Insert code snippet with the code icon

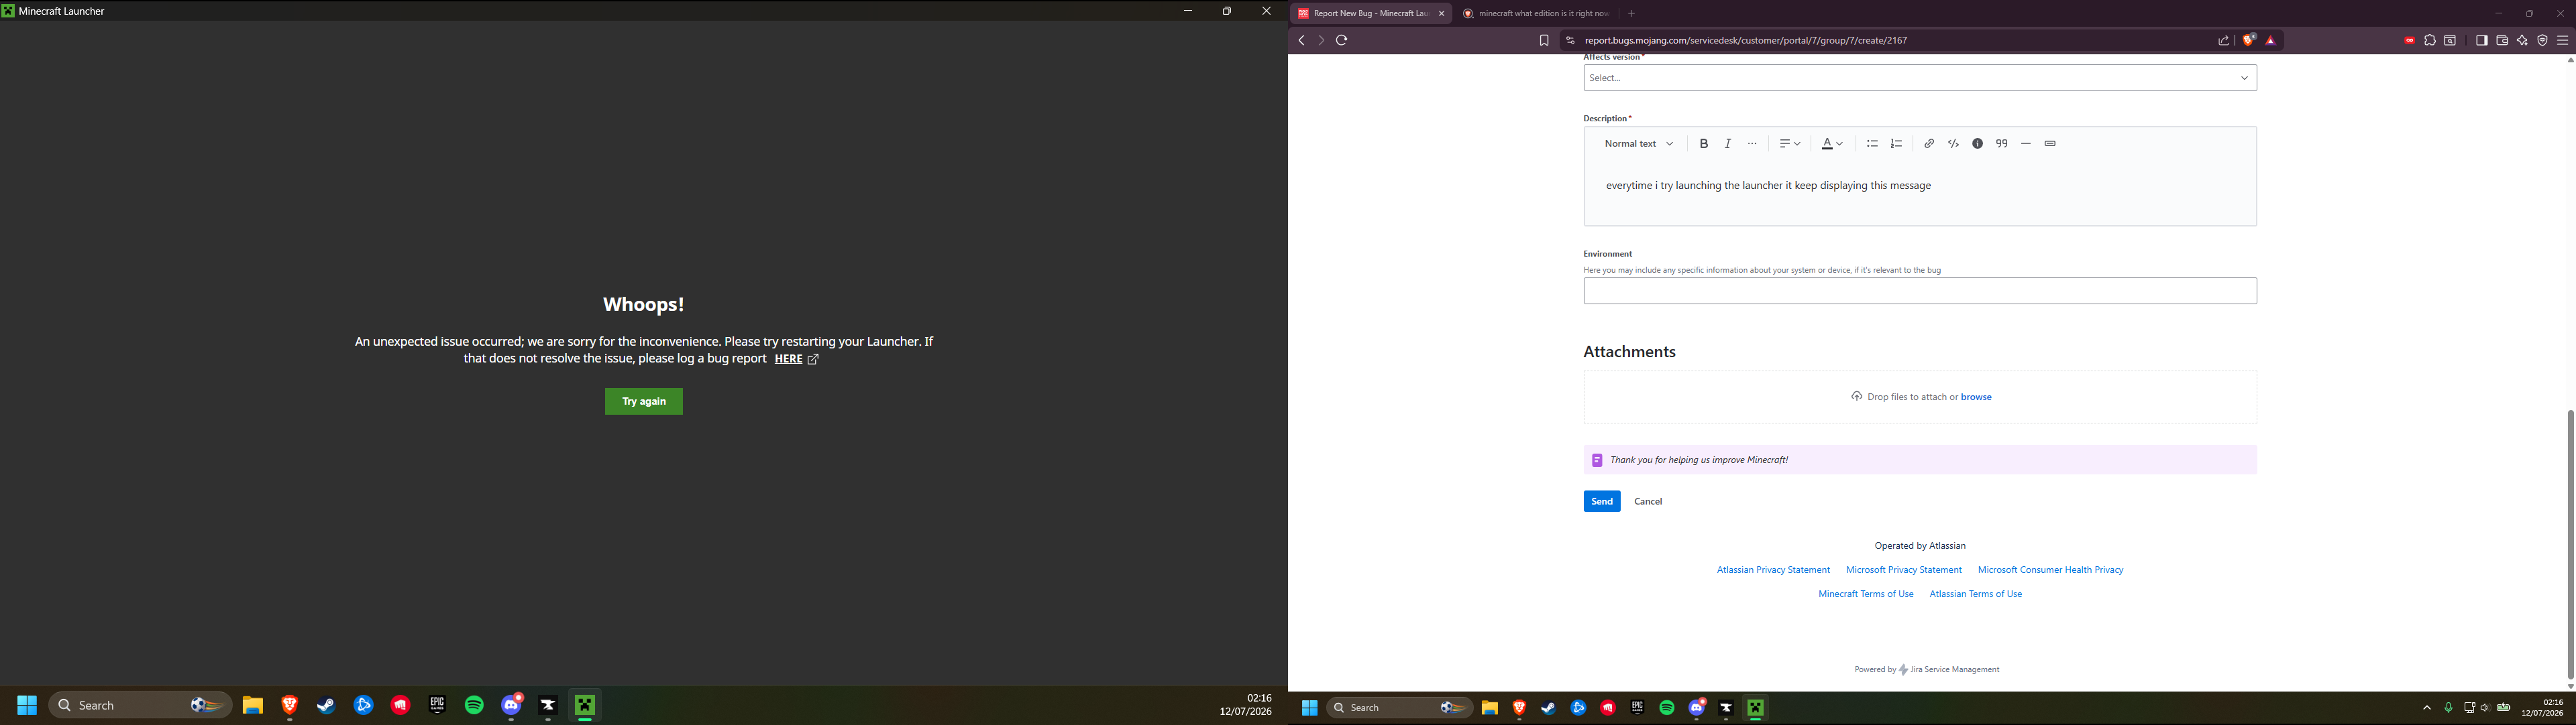tap(1953, 144)
